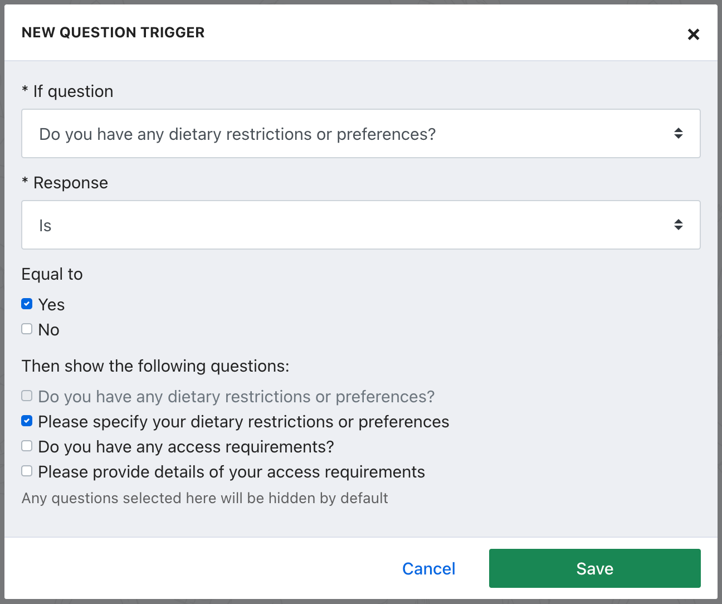Viewport: 722px width, 604px height.
Task: Uncheck the Yes checkbox box
Action: pyautogui.click(x=27, y=304)
